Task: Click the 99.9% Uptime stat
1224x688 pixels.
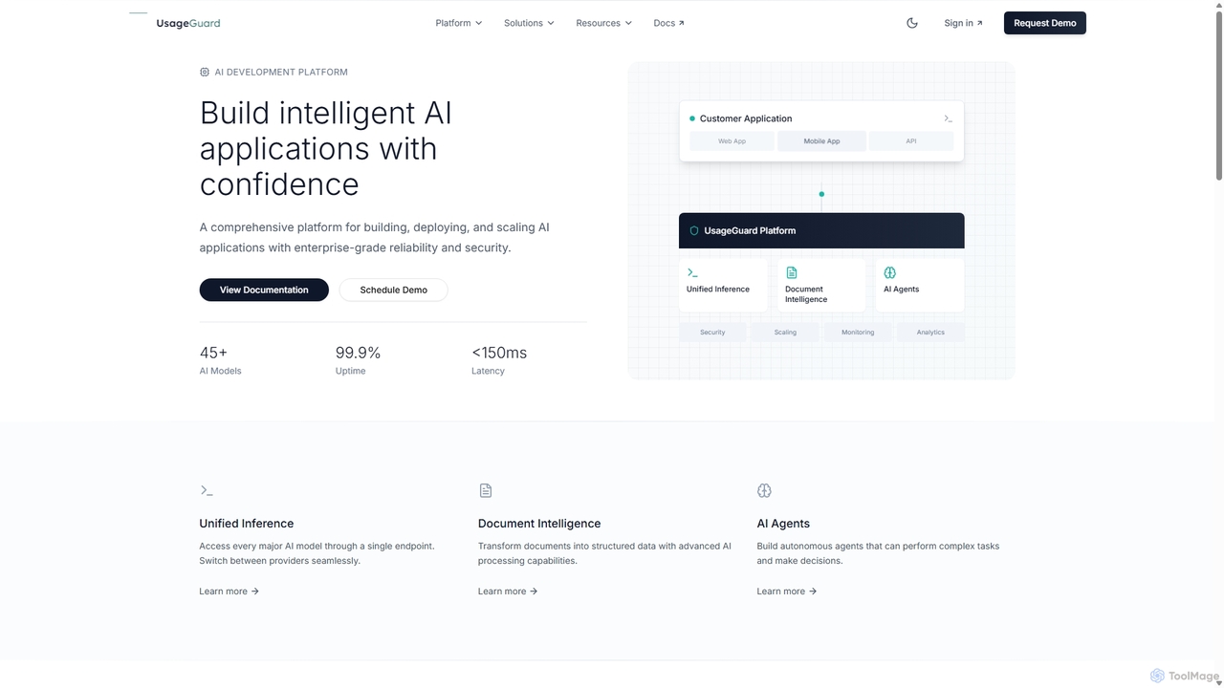Action: pyautogui.click(x=358, y=360)
